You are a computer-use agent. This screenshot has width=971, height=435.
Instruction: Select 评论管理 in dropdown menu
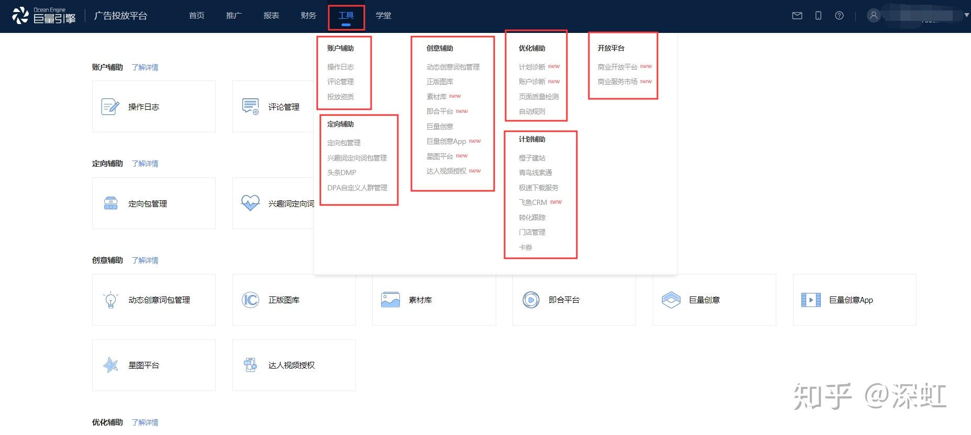340,82
